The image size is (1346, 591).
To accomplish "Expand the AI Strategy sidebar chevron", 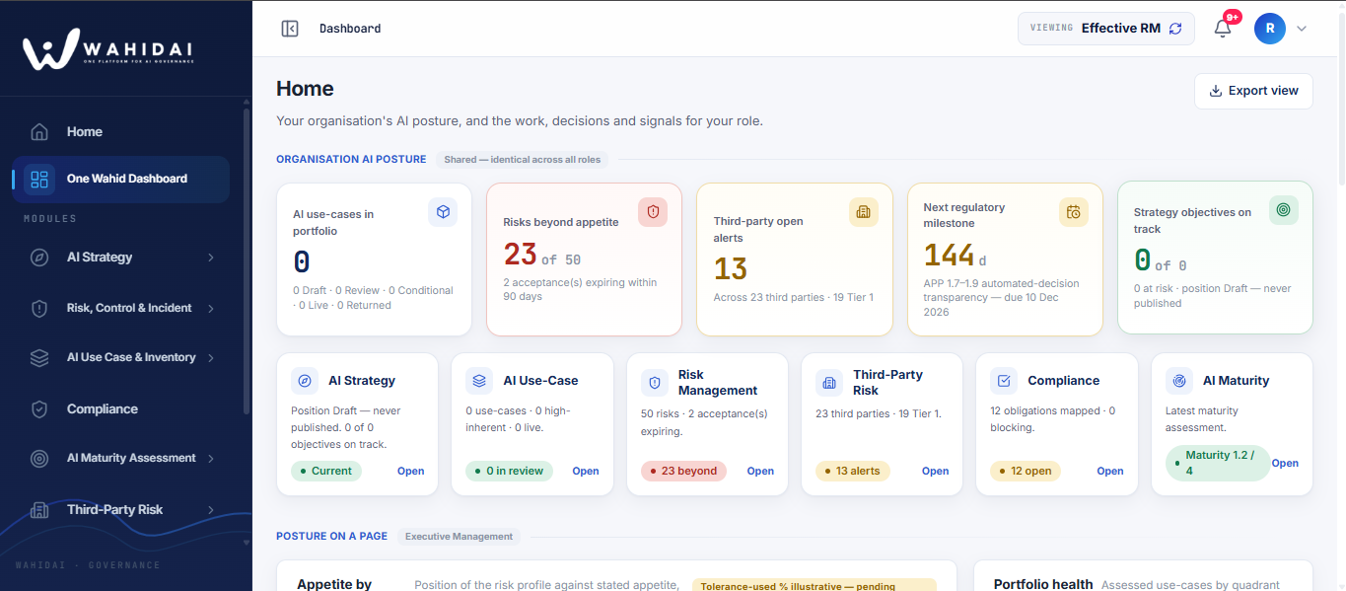I will click(211, 258).
